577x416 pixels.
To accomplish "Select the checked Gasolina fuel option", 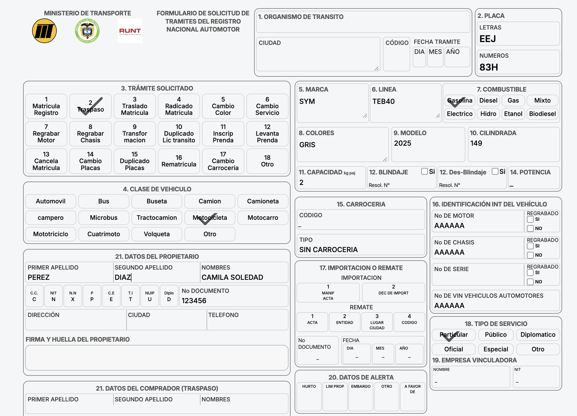I will point(459,101).
